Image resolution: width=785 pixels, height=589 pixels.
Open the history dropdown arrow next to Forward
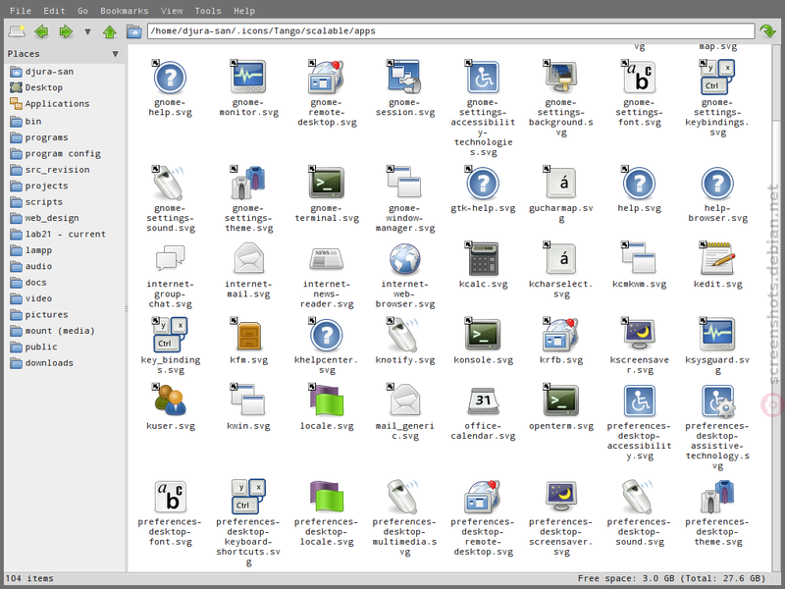(87, 31)
